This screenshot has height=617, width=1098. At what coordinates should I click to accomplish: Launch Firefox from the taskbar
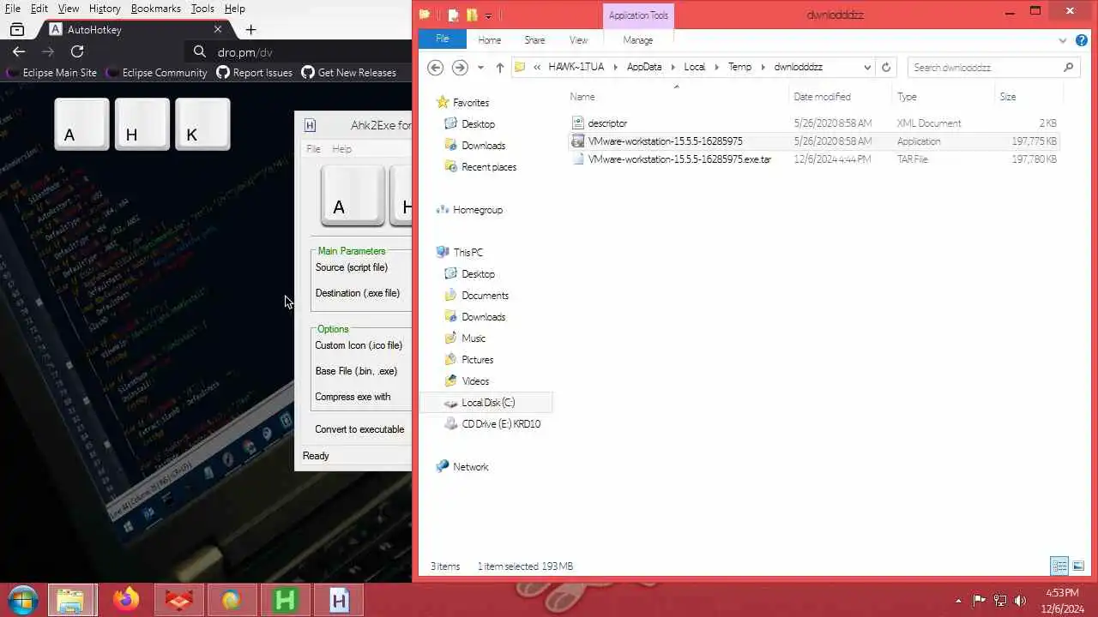pos(126,601)
